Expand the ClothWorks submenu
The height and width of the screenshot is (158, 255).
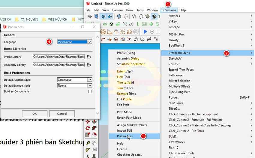(208, 142)
